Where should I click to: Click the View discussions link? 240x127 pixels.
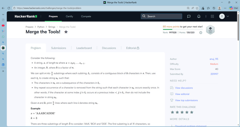point(184,88)
